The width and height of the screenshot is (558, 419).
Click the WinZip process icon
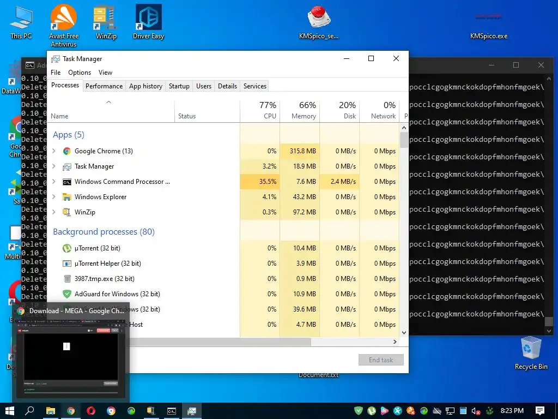tap(66, 212)
